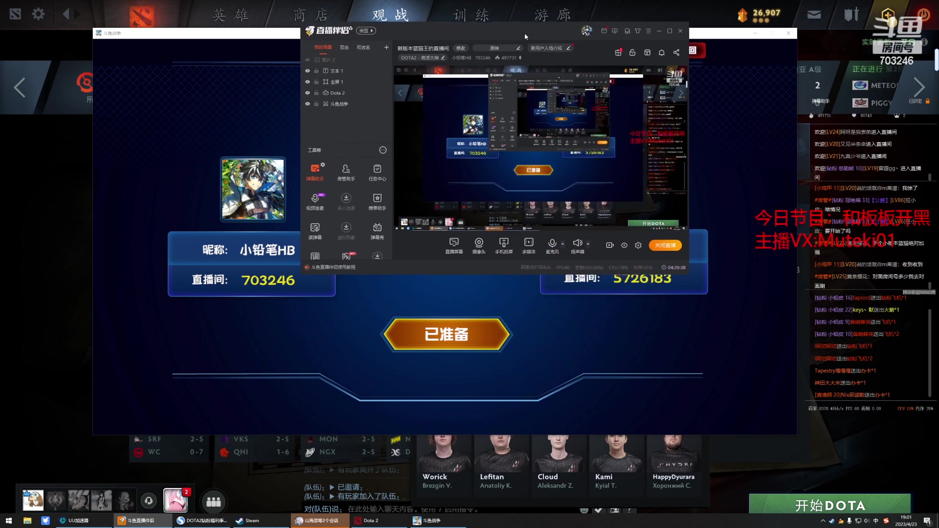Click the layout icon beside bell

(x=647, y=52)
